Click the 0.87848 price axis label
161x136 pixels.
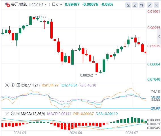(154, 79)
